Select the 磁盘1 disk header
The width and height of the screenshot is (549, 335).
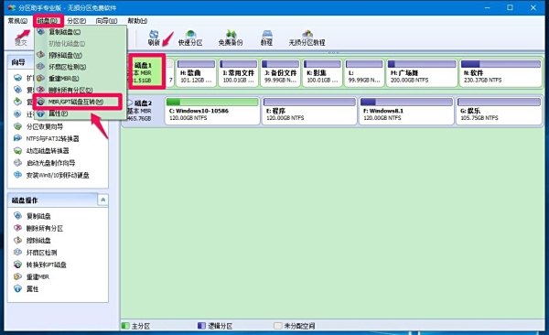tap(146, 73)
